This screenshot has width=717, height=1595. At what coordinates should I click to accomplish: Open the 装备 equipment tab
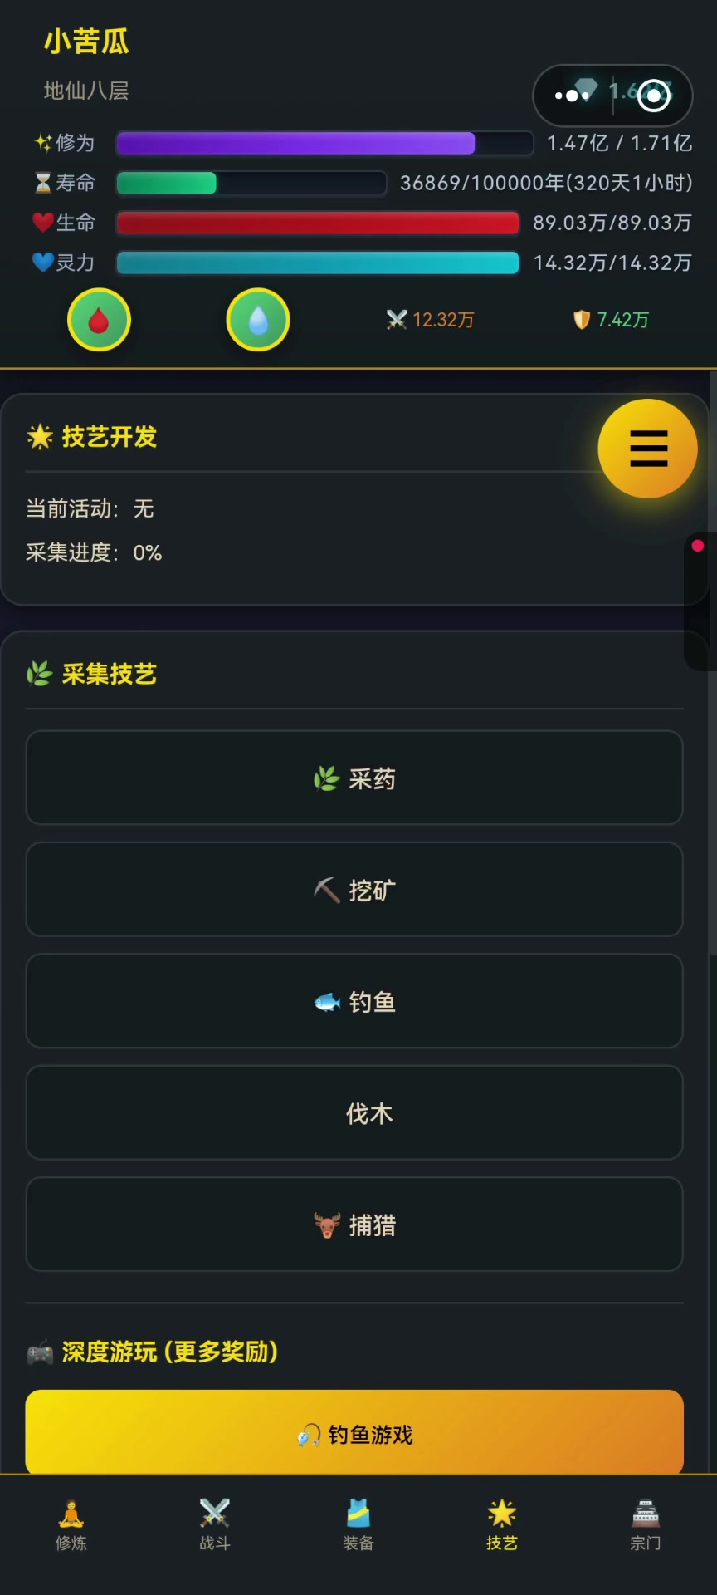pyautogui.click(x=358, y=1525)
